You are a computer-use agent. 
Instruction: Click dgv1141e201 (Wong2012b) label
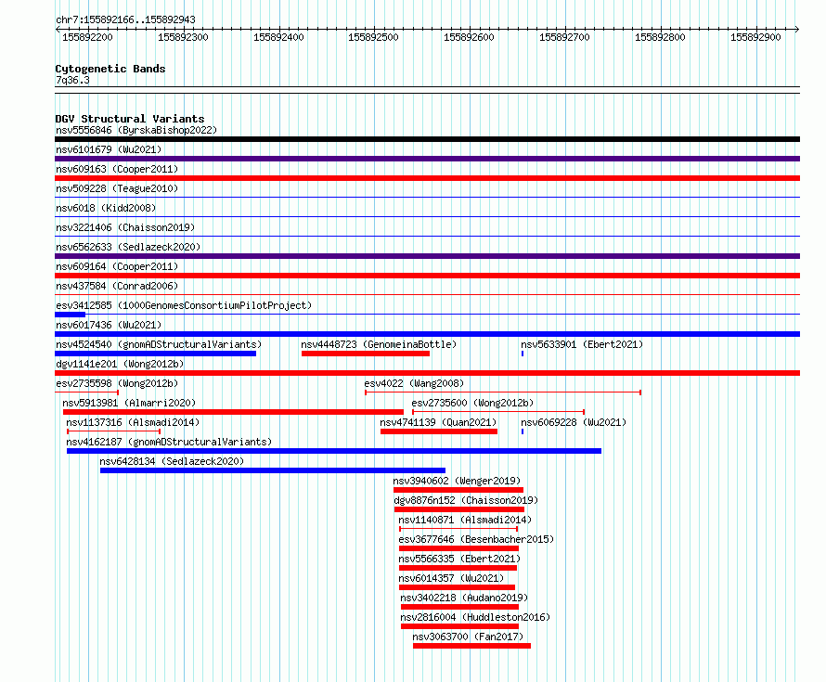(120, 364)
